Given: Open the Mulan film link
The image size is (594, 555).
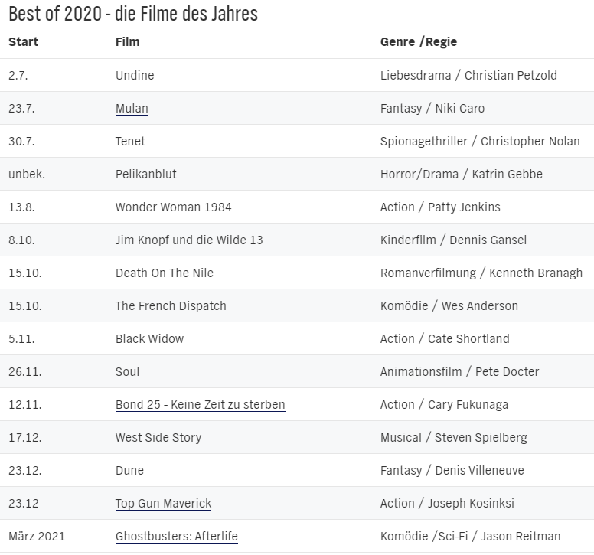Looking at the screenshot, I should [x=132, y=109].
